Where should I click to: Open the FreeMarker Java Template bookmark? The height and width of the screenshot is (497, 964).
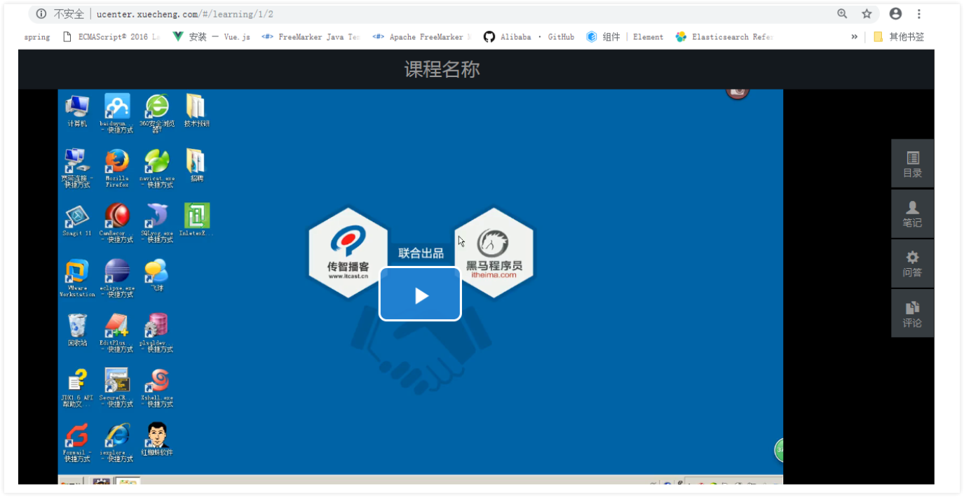click(x=310, y=37)
